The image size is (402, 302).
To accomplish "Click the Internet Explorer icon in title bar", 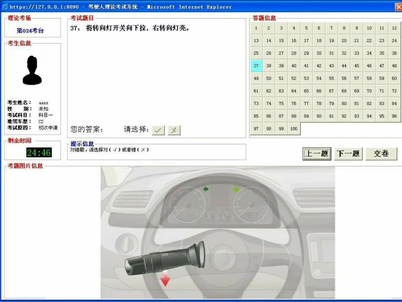I will [5, 7].
